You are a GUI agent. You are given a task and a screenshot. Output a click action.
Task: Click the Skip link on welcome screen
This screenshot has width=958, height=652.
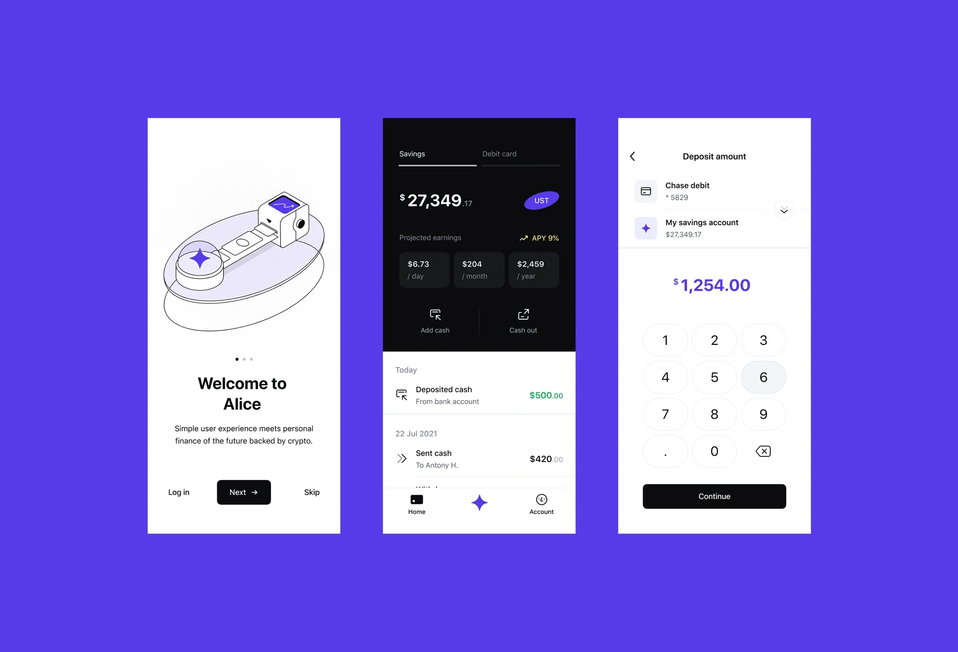[x=312, y=492]
